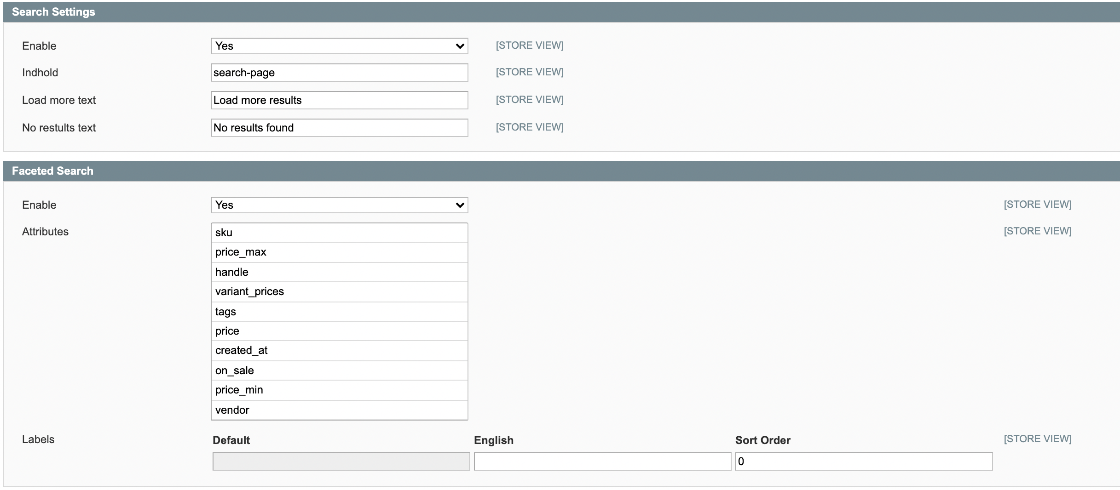Screen dimensions: 1120x490
Task: Click the No results found text field
Action: coord(339,128)
